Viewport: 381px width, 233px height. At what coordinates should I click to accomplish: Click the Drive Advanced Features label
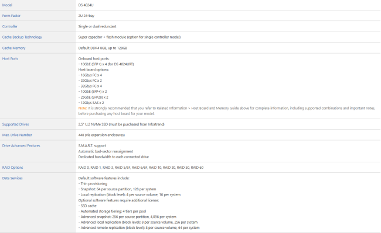coord(21,145)
